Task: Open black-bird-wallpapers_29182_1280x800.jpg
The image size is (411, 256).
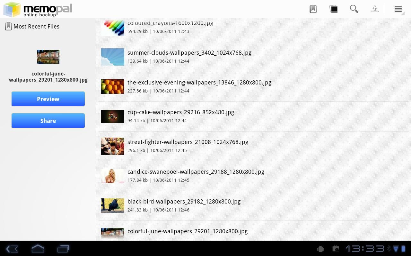Action: coord(184,202)
